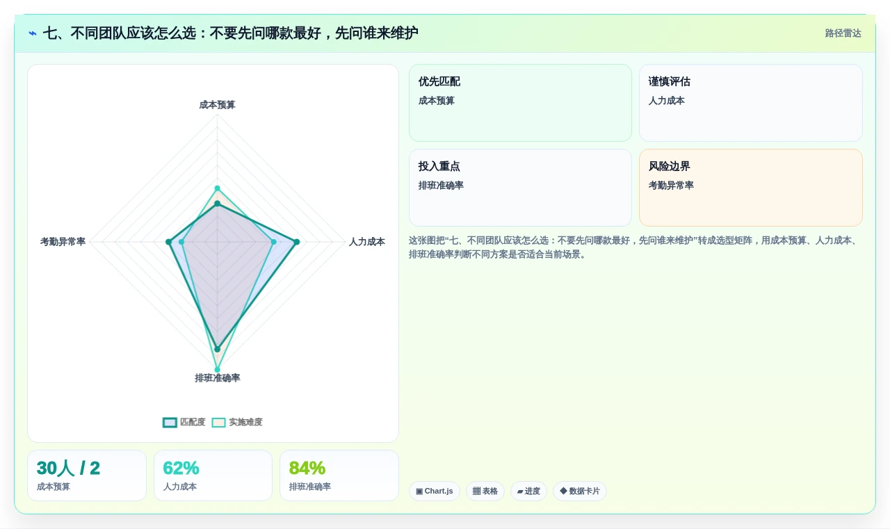Viewport: 890px width, 529px height.
Task: Click the blue lightning icon beside the title
Action: tap(33, 33)
